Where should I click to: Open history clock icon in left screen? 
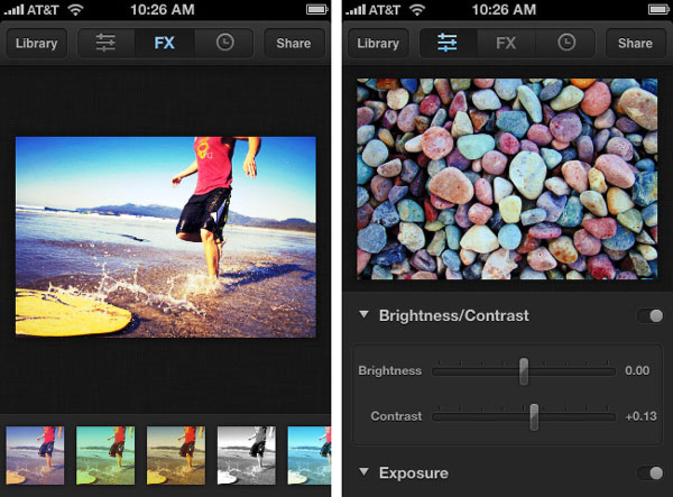point(225,43)
